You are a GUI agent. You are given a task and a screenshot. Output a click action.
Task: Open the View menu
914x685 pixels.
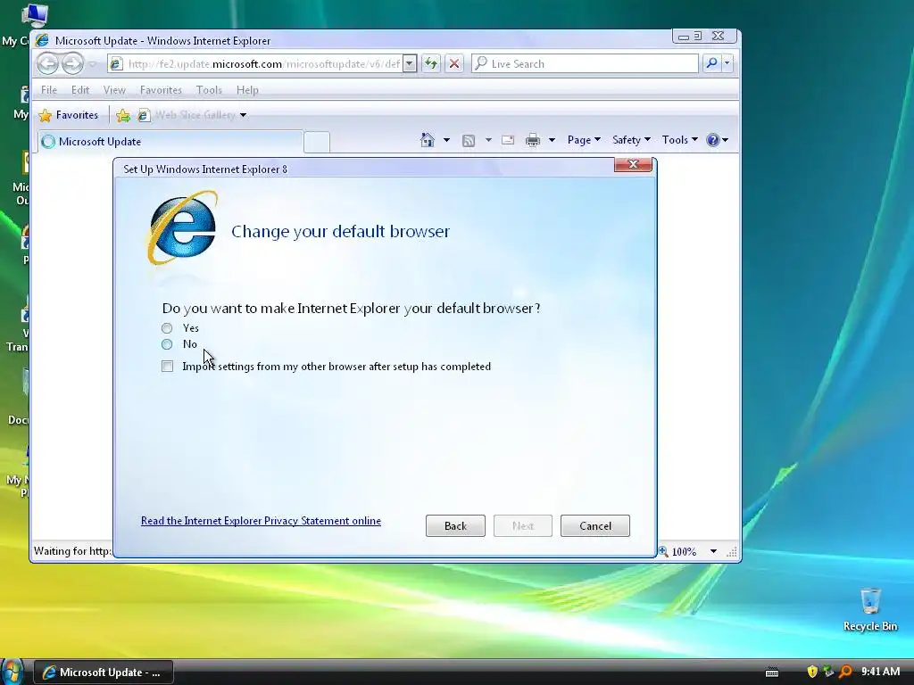tap(114, 90)
